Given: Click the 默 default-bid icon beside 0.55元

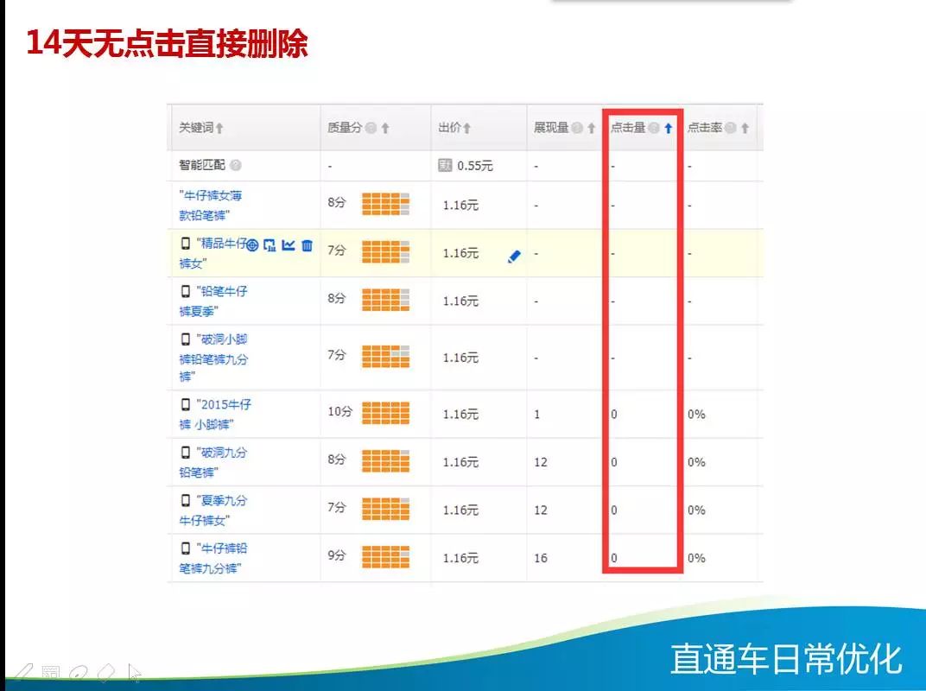Looking at the screenshot, I should click(445, 165).
